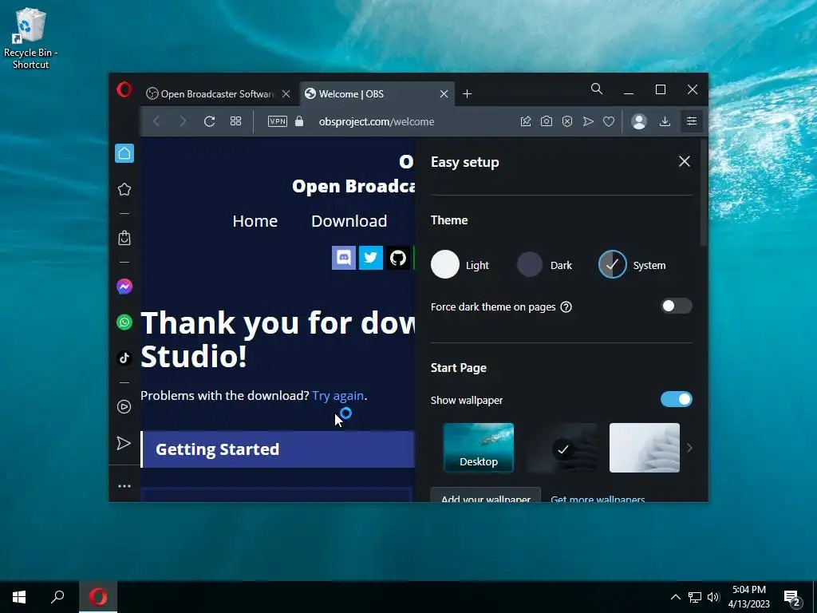
Task: Open Recycle Bin shortcut on desktop
Action: (31, 38)
